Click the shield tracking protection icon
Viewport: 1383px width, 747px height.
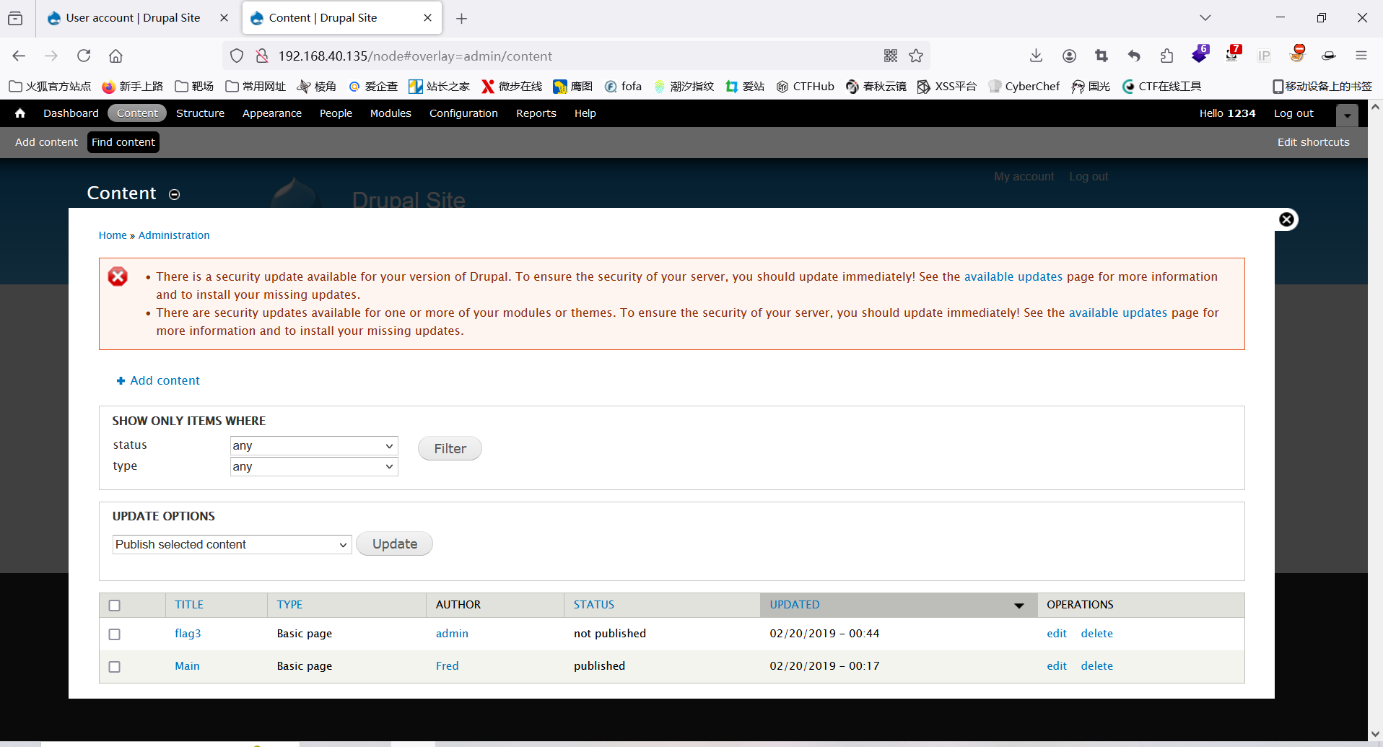[237, 56]
